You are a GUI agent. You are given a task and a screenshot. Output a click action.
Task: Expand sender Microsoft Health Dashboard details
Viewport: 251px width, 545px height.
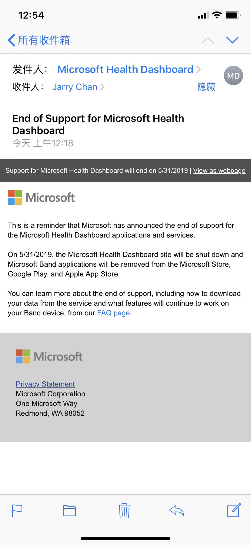click(129, 69)
